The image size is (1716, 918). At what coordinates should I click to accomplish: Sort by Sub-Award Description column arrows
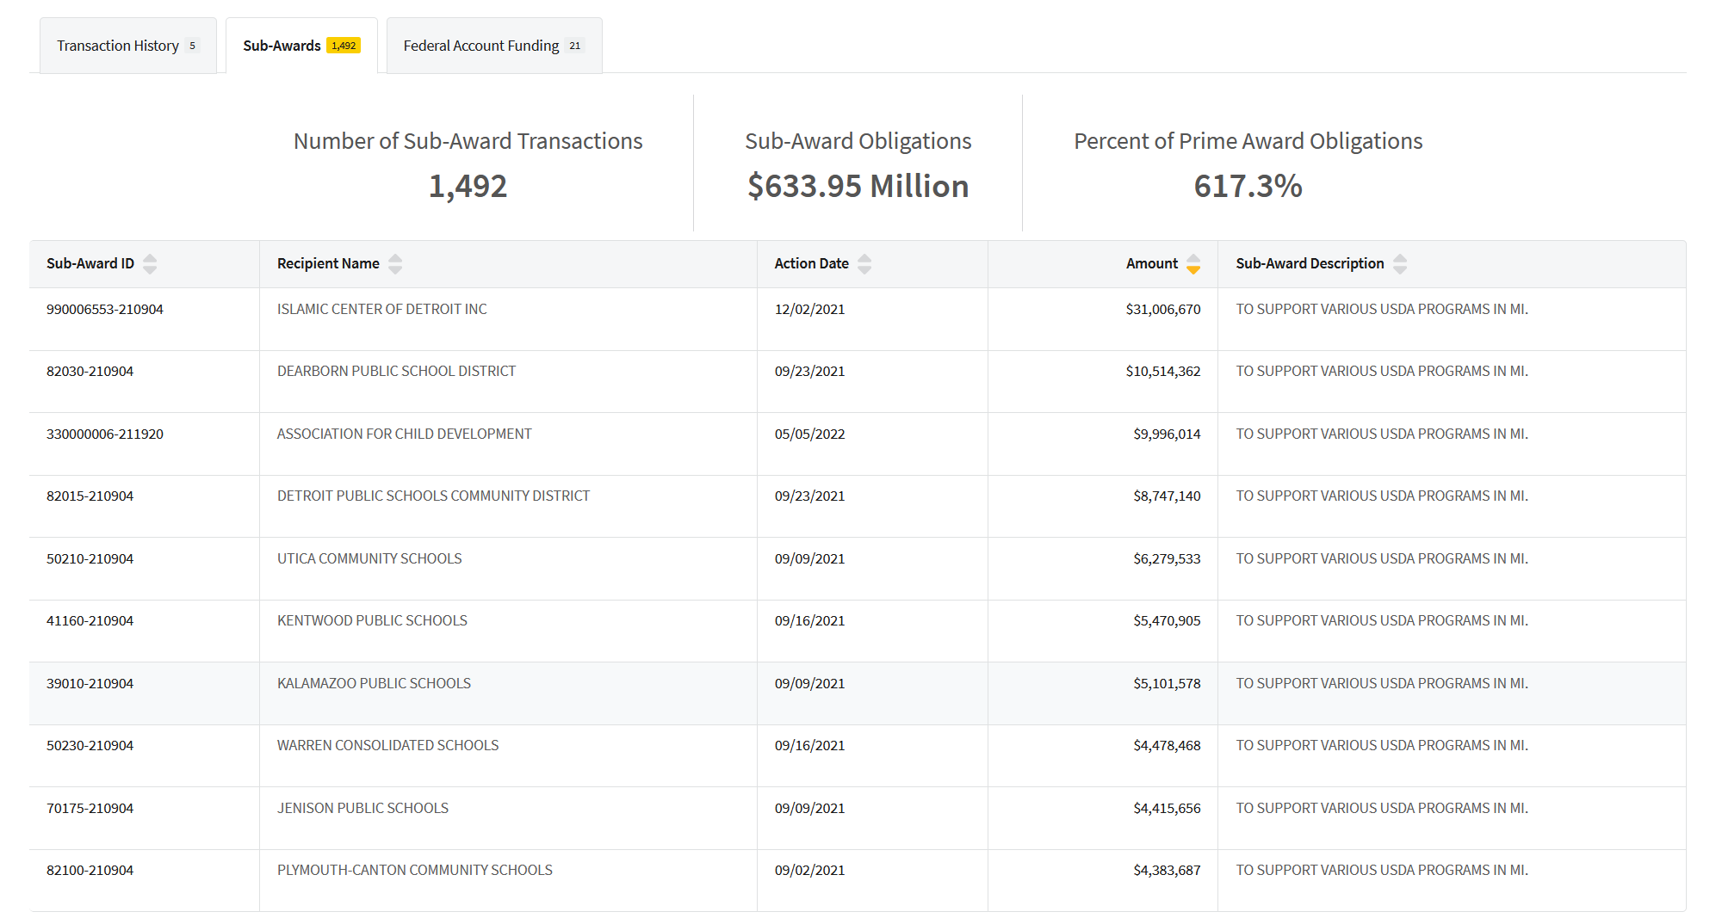[1400, 264]
